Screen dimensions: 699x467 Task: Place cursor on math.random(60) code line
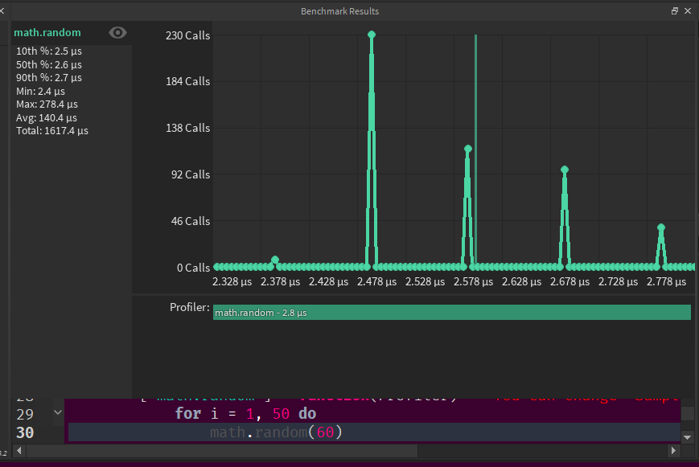[x=276, y=432]
